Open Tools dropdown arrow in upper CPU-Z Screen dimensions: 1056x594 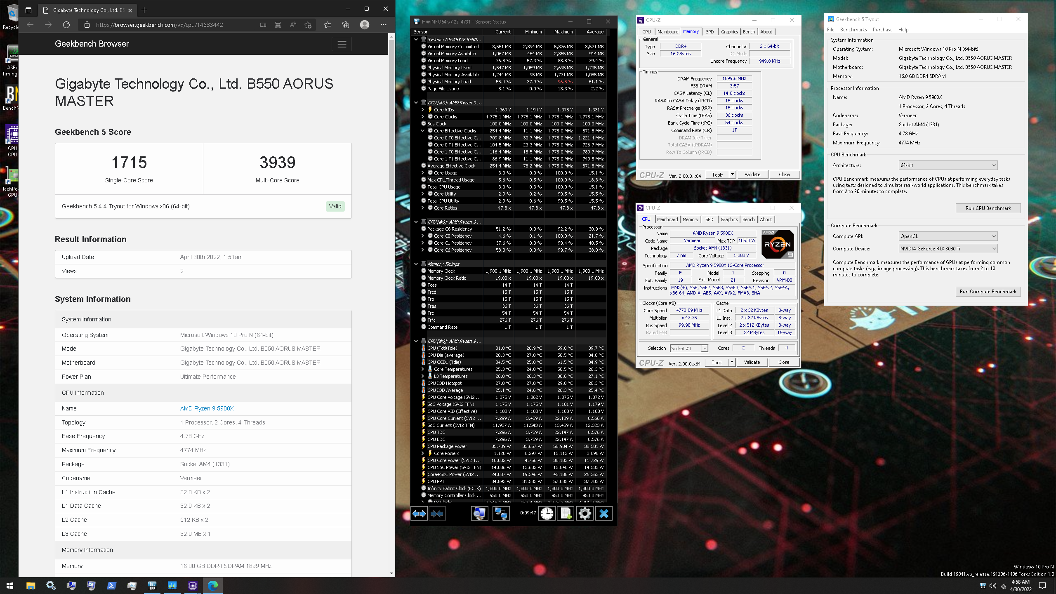(732, 174)
